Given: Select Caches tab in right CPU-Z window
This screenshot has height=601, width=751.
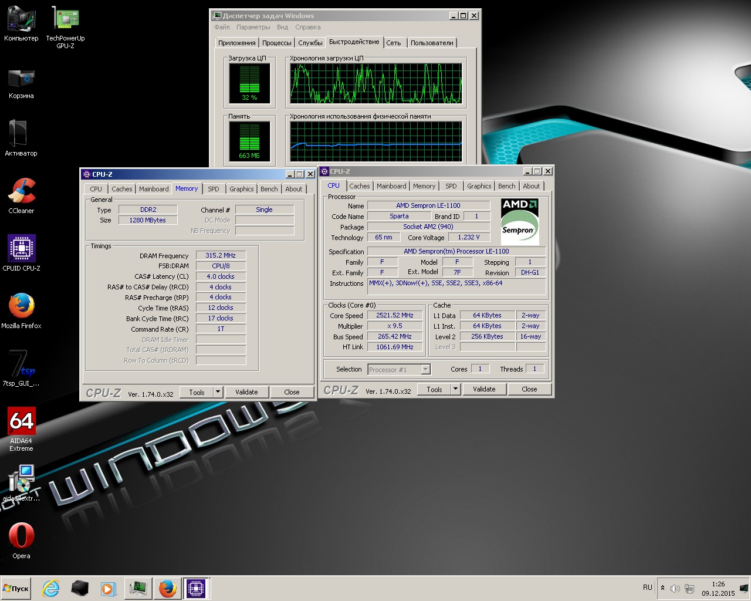Looking at the screenshot, I should [360, 186].
